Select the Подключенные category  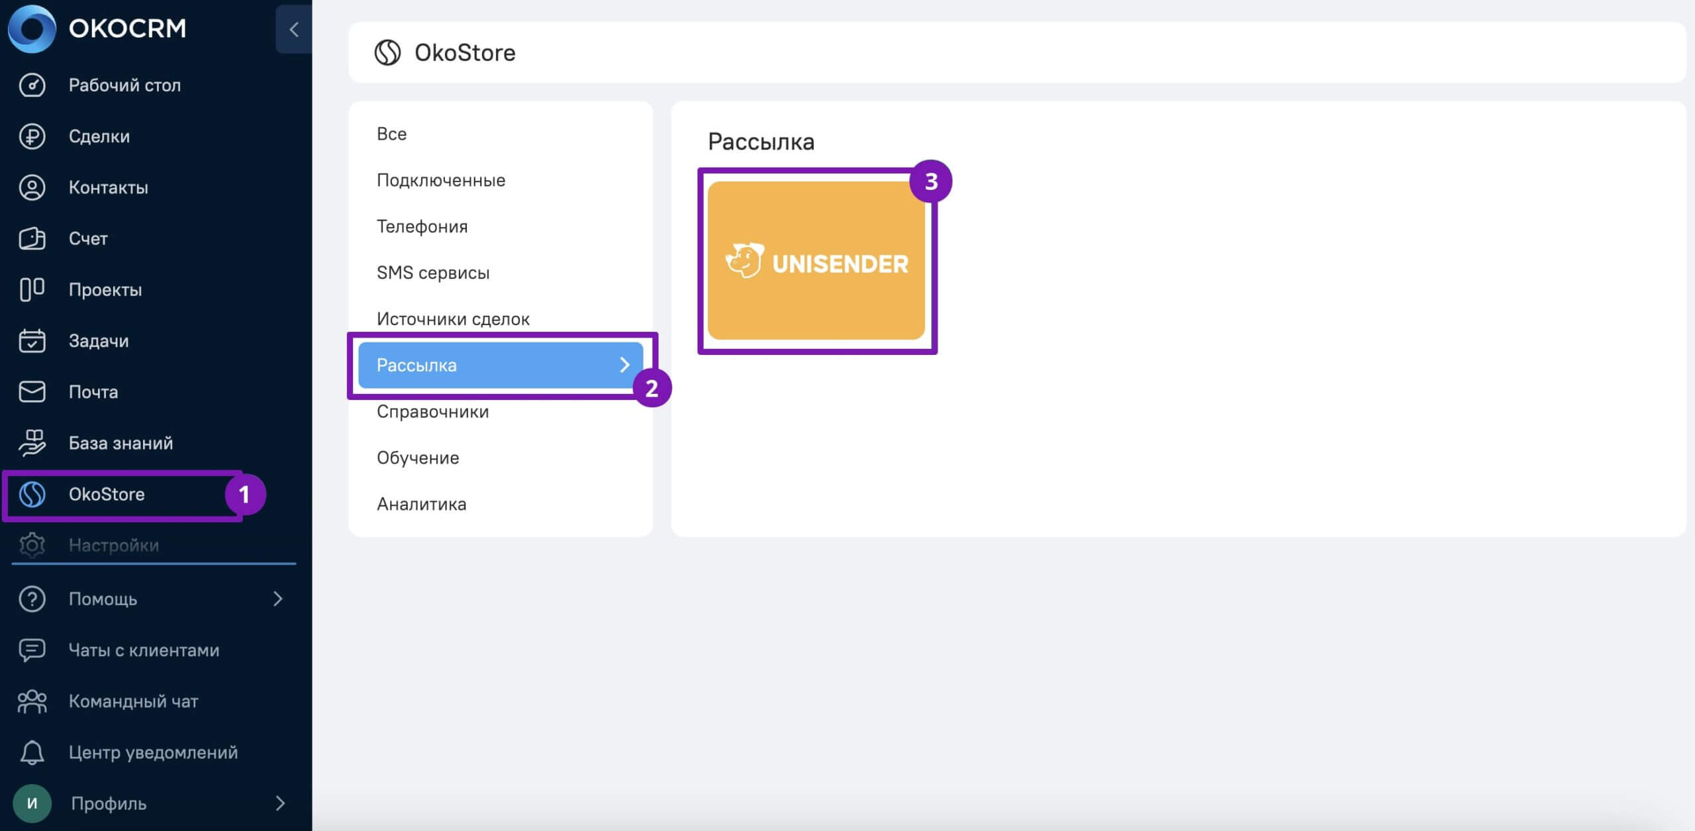(x=441, y=180)
